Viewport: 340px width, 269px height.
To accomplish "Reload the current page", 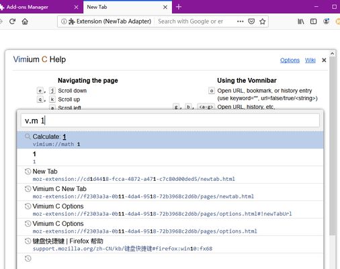I will point(12,22).
